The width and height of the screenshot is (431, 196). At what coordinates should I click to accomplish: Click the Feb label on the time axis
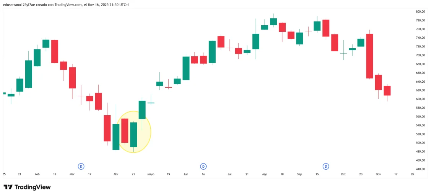pyautogui.click(x=37, y=175)
